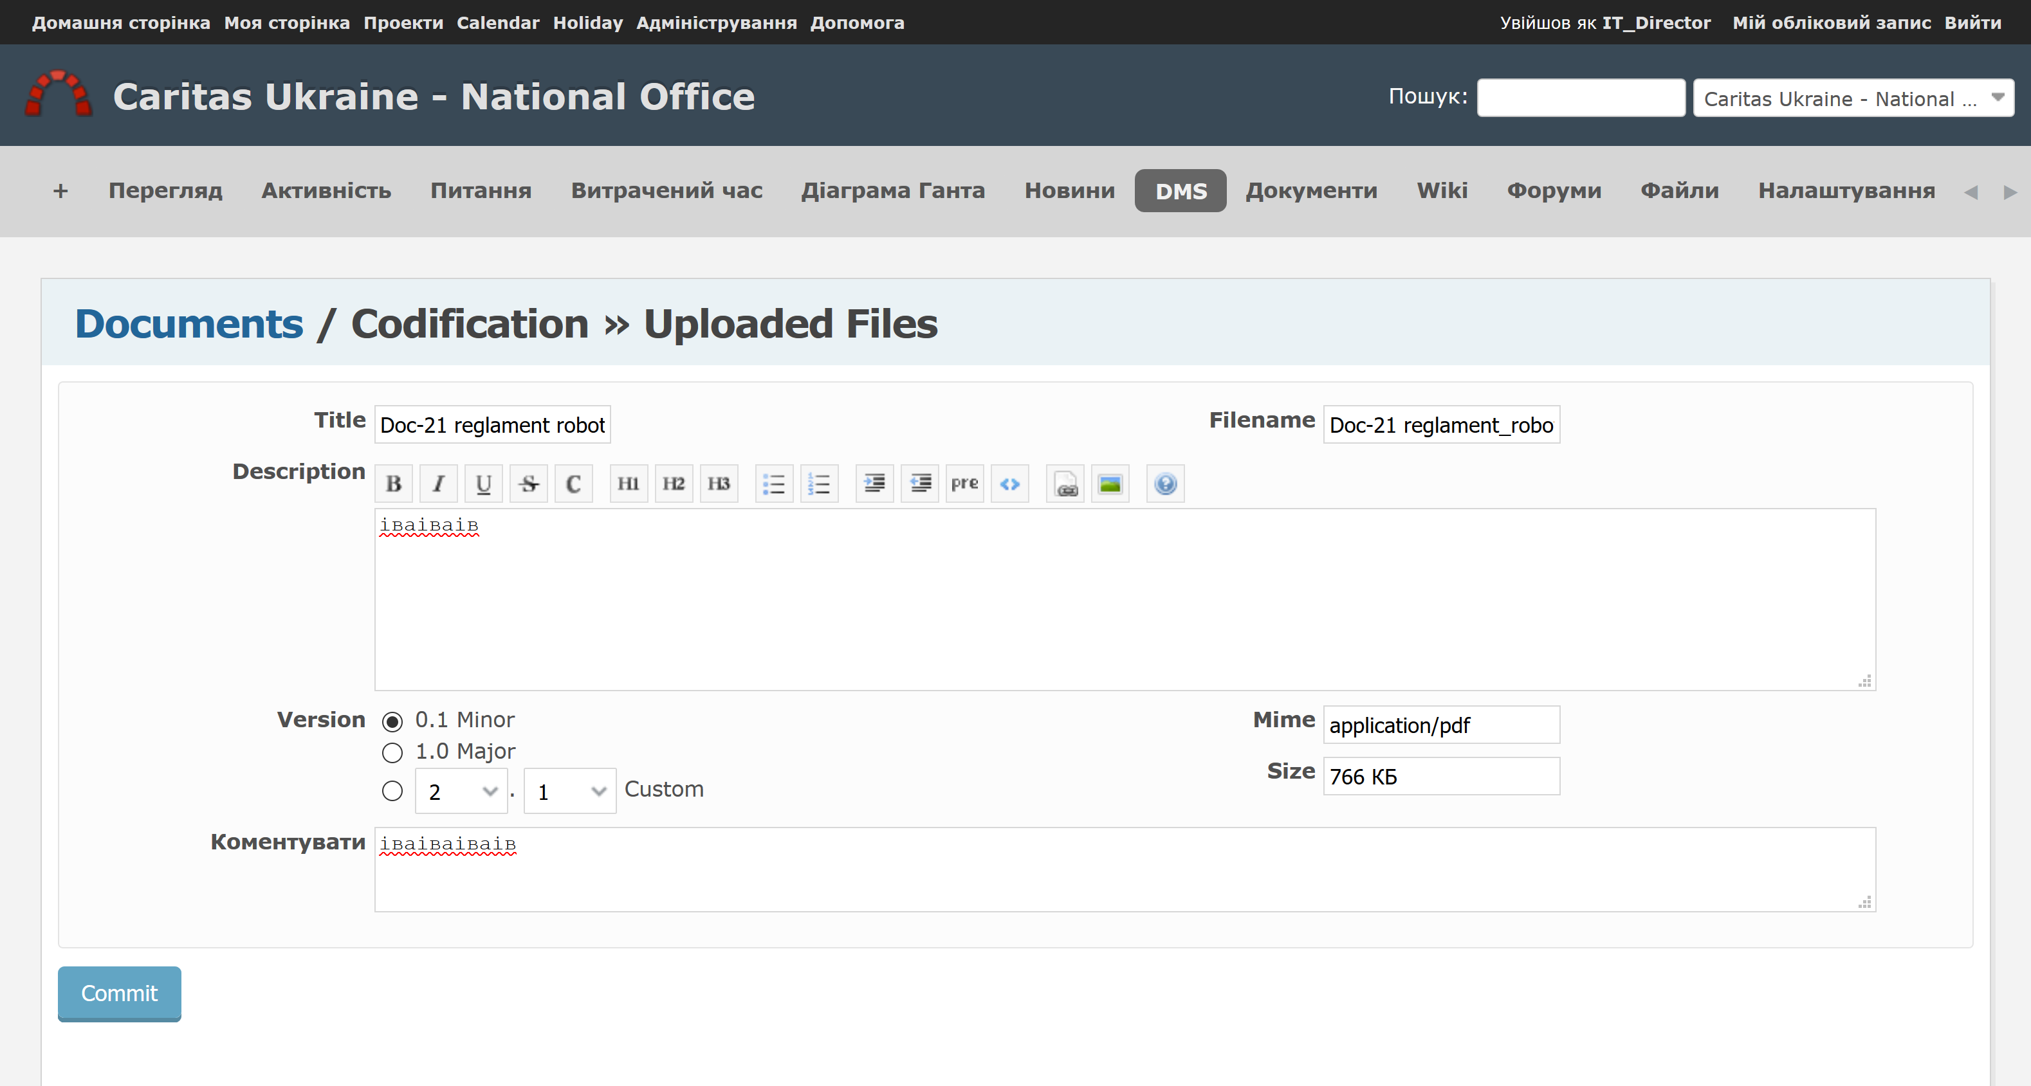Image resolution: width=2031 pixels, height=1086 pixels.
Task: Open the custom minor version dropdown
Action: 569,790
